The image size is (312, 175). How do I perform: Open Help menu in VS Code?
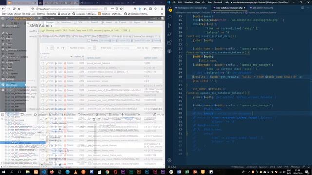coord(227,2)
